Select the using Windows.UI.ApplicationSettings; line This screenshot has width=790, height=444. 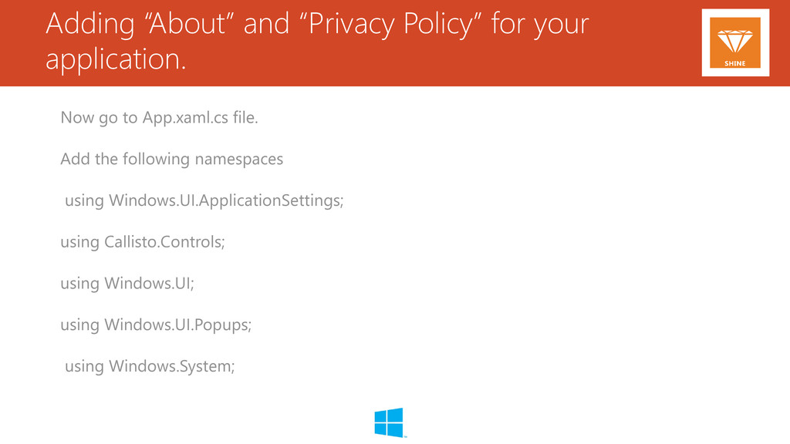coord(204,201)
